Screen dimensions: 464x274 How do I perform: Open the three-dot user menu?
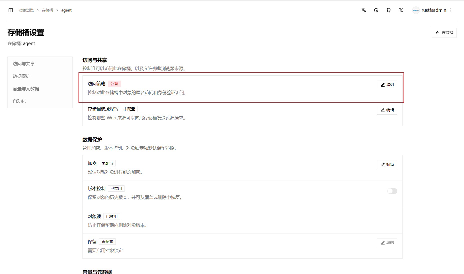451,10
